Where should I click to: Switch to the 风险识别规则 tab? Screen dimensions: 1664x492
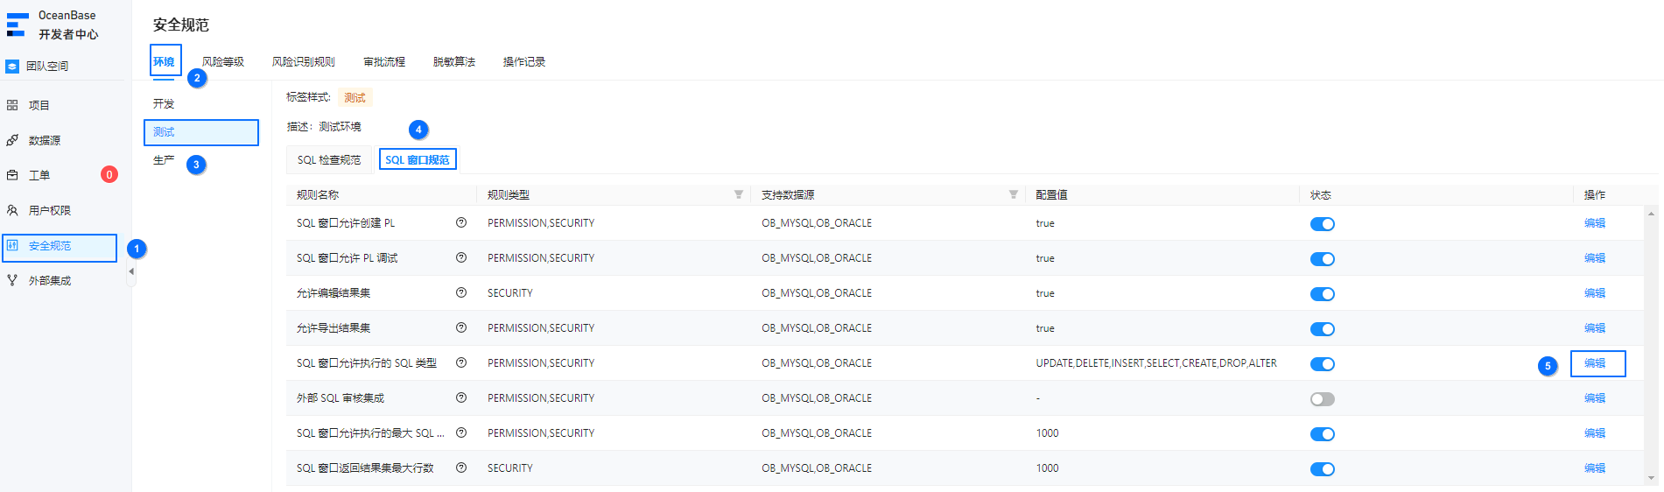click(x=303, y=62)
